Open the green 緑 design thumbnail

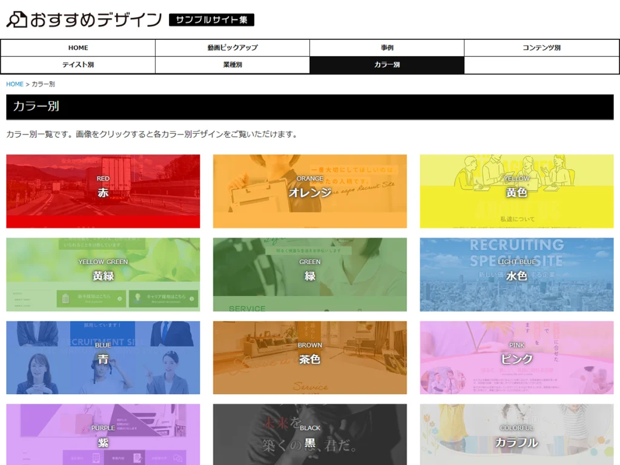point(310,274)
